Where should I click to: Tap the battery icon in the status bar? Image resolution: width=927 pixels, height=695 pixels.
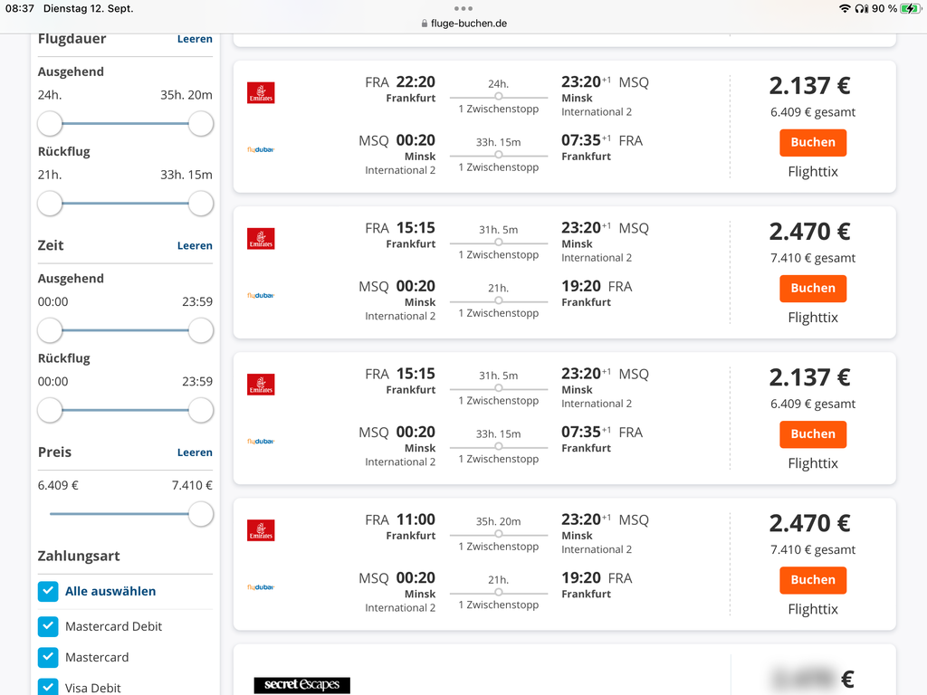[x=910, y=8]
